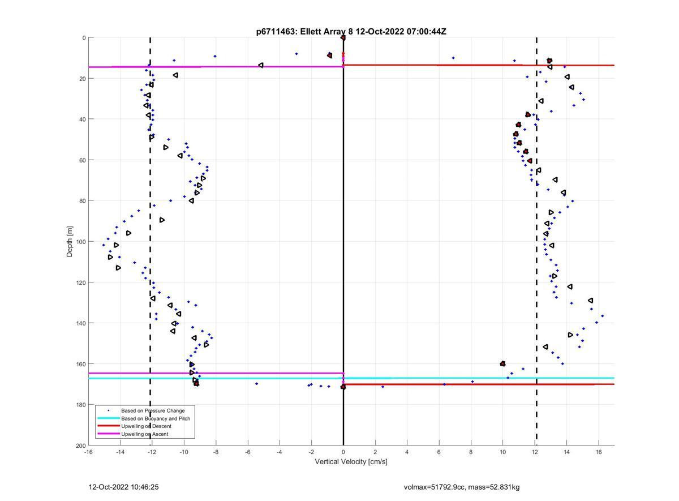Click legend entry 'Based on Buoyancy and Pitch'
This screenshot has width=679, height=501.
pyautogui.click(x=156, y=418)
